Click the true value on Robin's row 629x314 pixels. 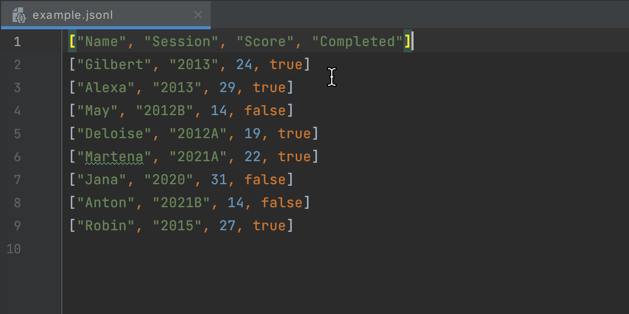(x=269, y=226)
